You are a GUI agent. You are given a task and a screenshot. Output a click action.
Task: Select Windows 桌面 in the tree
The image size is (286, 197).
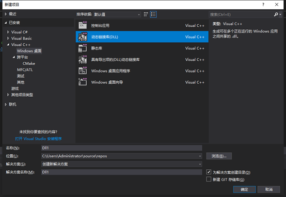click(x=29, y=51)
